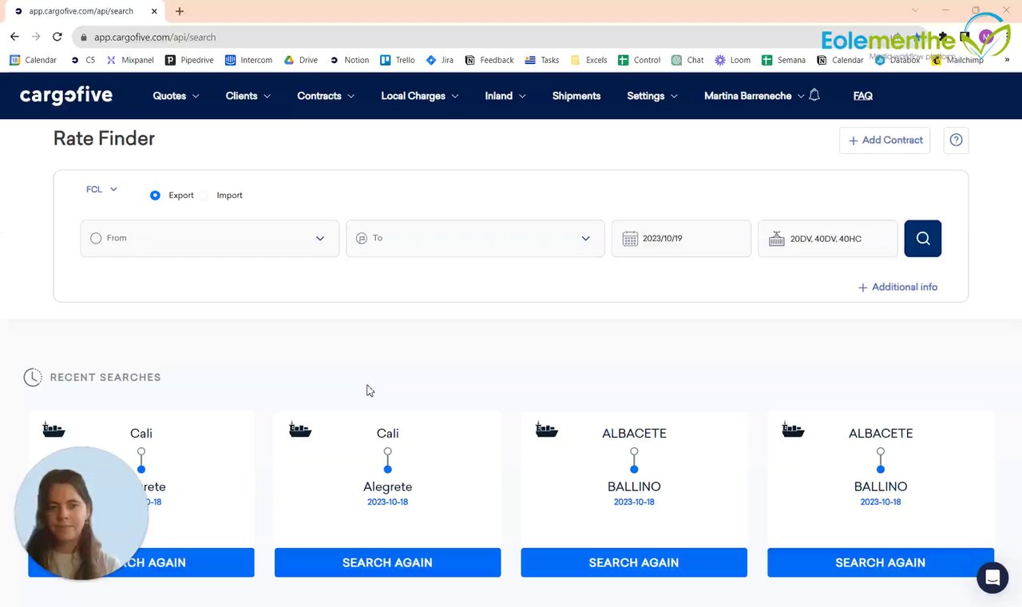The image size is (1022, 607).
Task: Open the C5 bookmark
Action: (83, 60)
